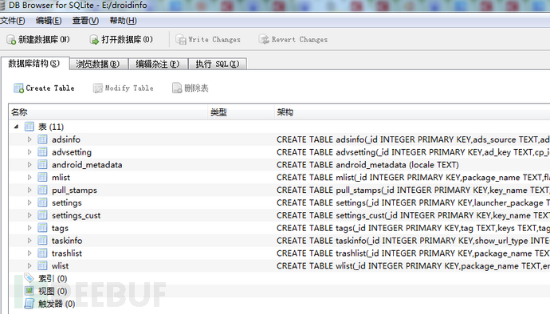Click the table icon next to wlist
The image size is (550, 314).
pyautogui.click(x=42, y=265)
